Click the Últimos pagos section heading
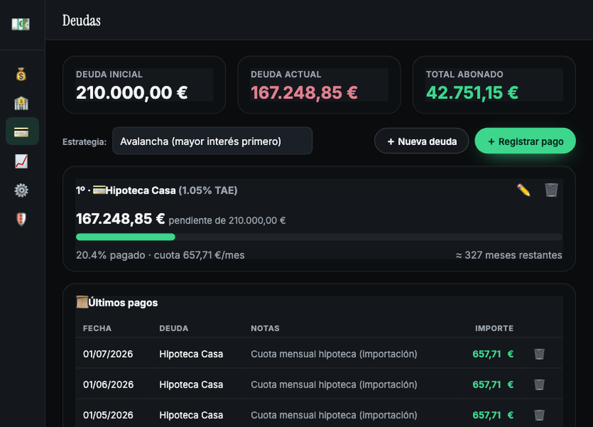This screenshot has height=427, width=593. click(x=117, y=302)
